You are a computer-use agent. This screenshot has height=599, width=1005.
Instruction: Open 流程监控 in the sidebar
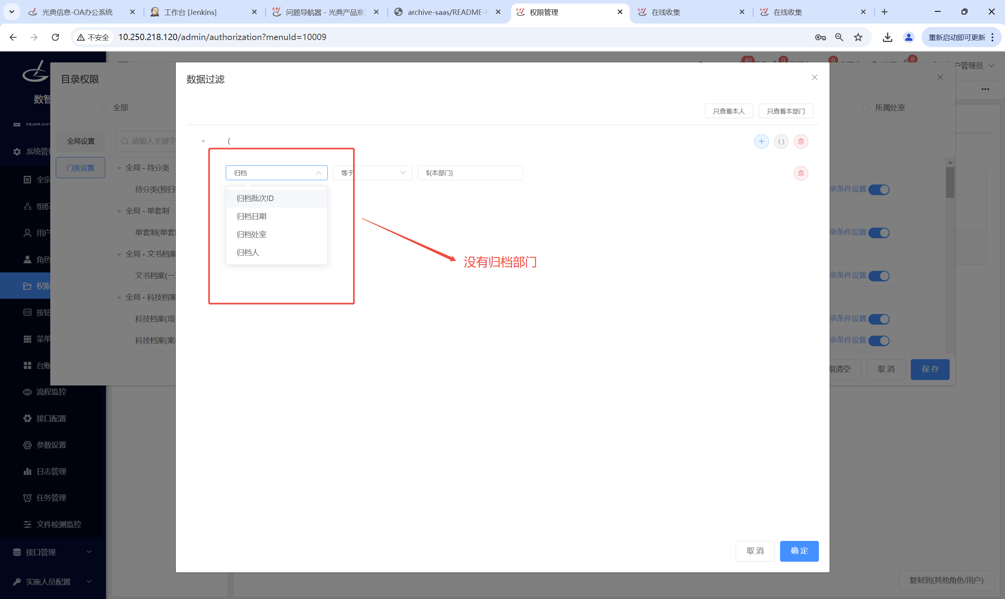51,392
